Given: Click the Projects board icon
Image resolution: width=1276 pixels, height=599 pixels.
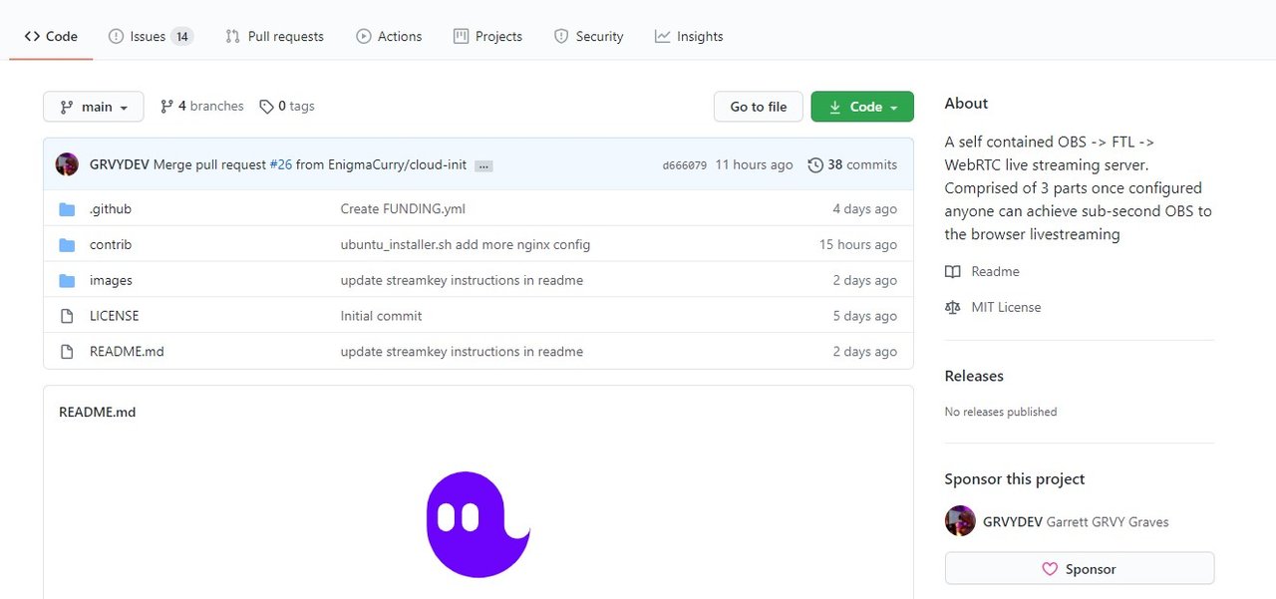Looking at the screenshot, I should coord(462,37).
